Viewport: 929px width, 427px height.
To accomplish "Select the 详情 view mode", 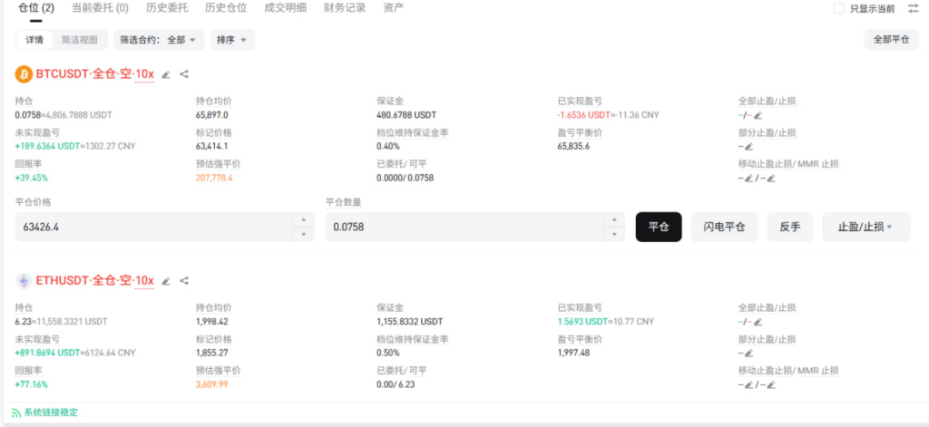I will click(34, 40).
